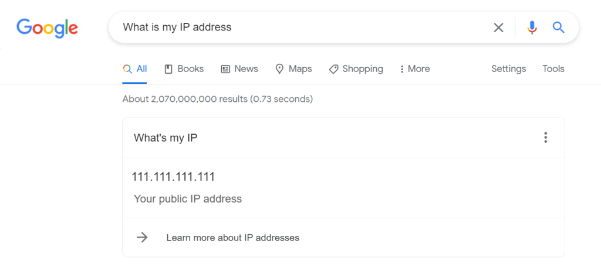Click the Google logo
Screen dimensions: 601x268
tap(47, 28)
